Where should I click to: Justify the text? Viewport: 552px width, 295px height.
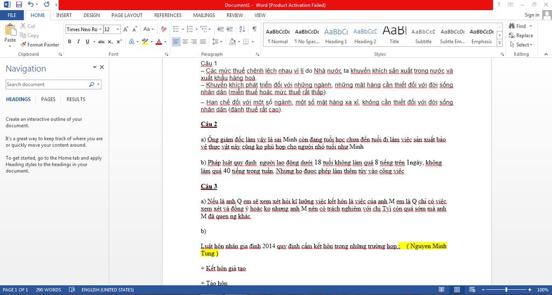coord(203,42)
